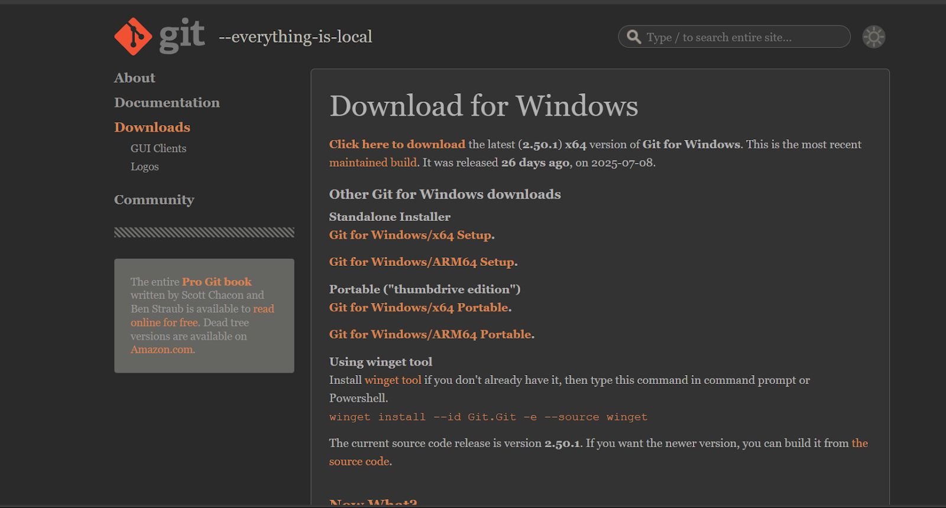The image size is (946, 508).
Task: Download Git for Windows/ARM64 Setup
Action: pos(422,262)
